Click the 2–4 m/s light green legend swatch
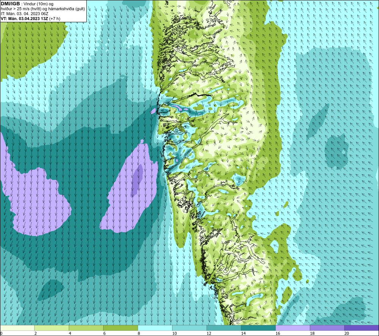 [52, 328]
